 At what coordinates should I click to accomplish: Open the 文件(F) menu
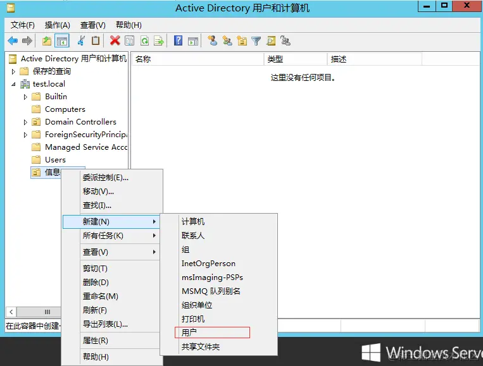click(x=23, y=25)
